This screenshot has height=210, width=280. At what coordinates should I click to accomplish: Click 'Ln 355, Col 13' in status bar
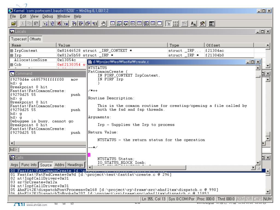click(x=154, y=199)
